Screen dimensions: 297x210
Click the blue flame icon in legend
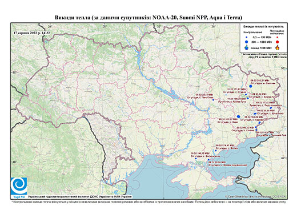[247, 47]
